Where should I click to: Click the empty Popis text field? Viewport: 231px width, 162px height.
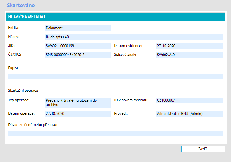tap(115, 76)
